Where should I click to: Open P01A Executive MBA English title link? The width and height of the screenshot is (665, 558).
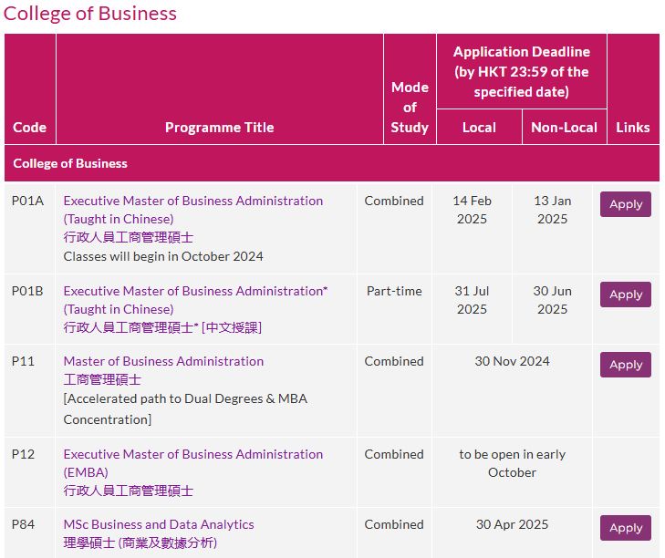point(193,210)
